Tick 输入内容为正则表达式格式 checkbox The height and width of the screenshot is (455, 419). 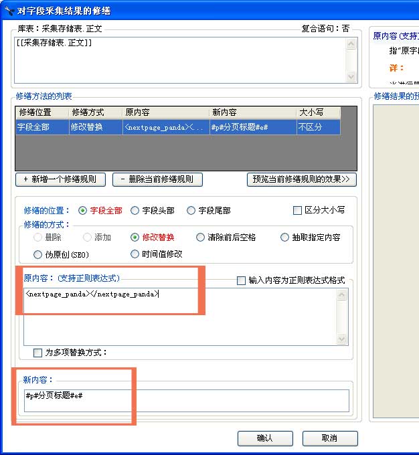tap(242, 280)
